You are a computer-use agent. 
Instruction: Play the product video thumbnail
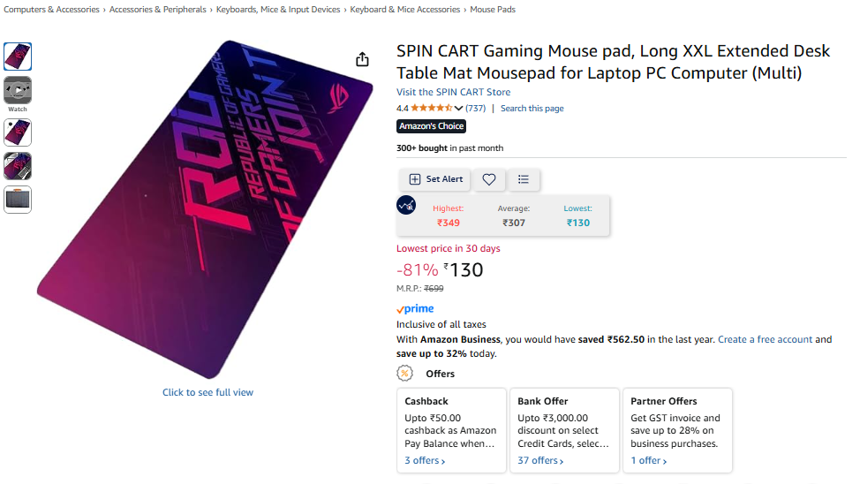18,90
